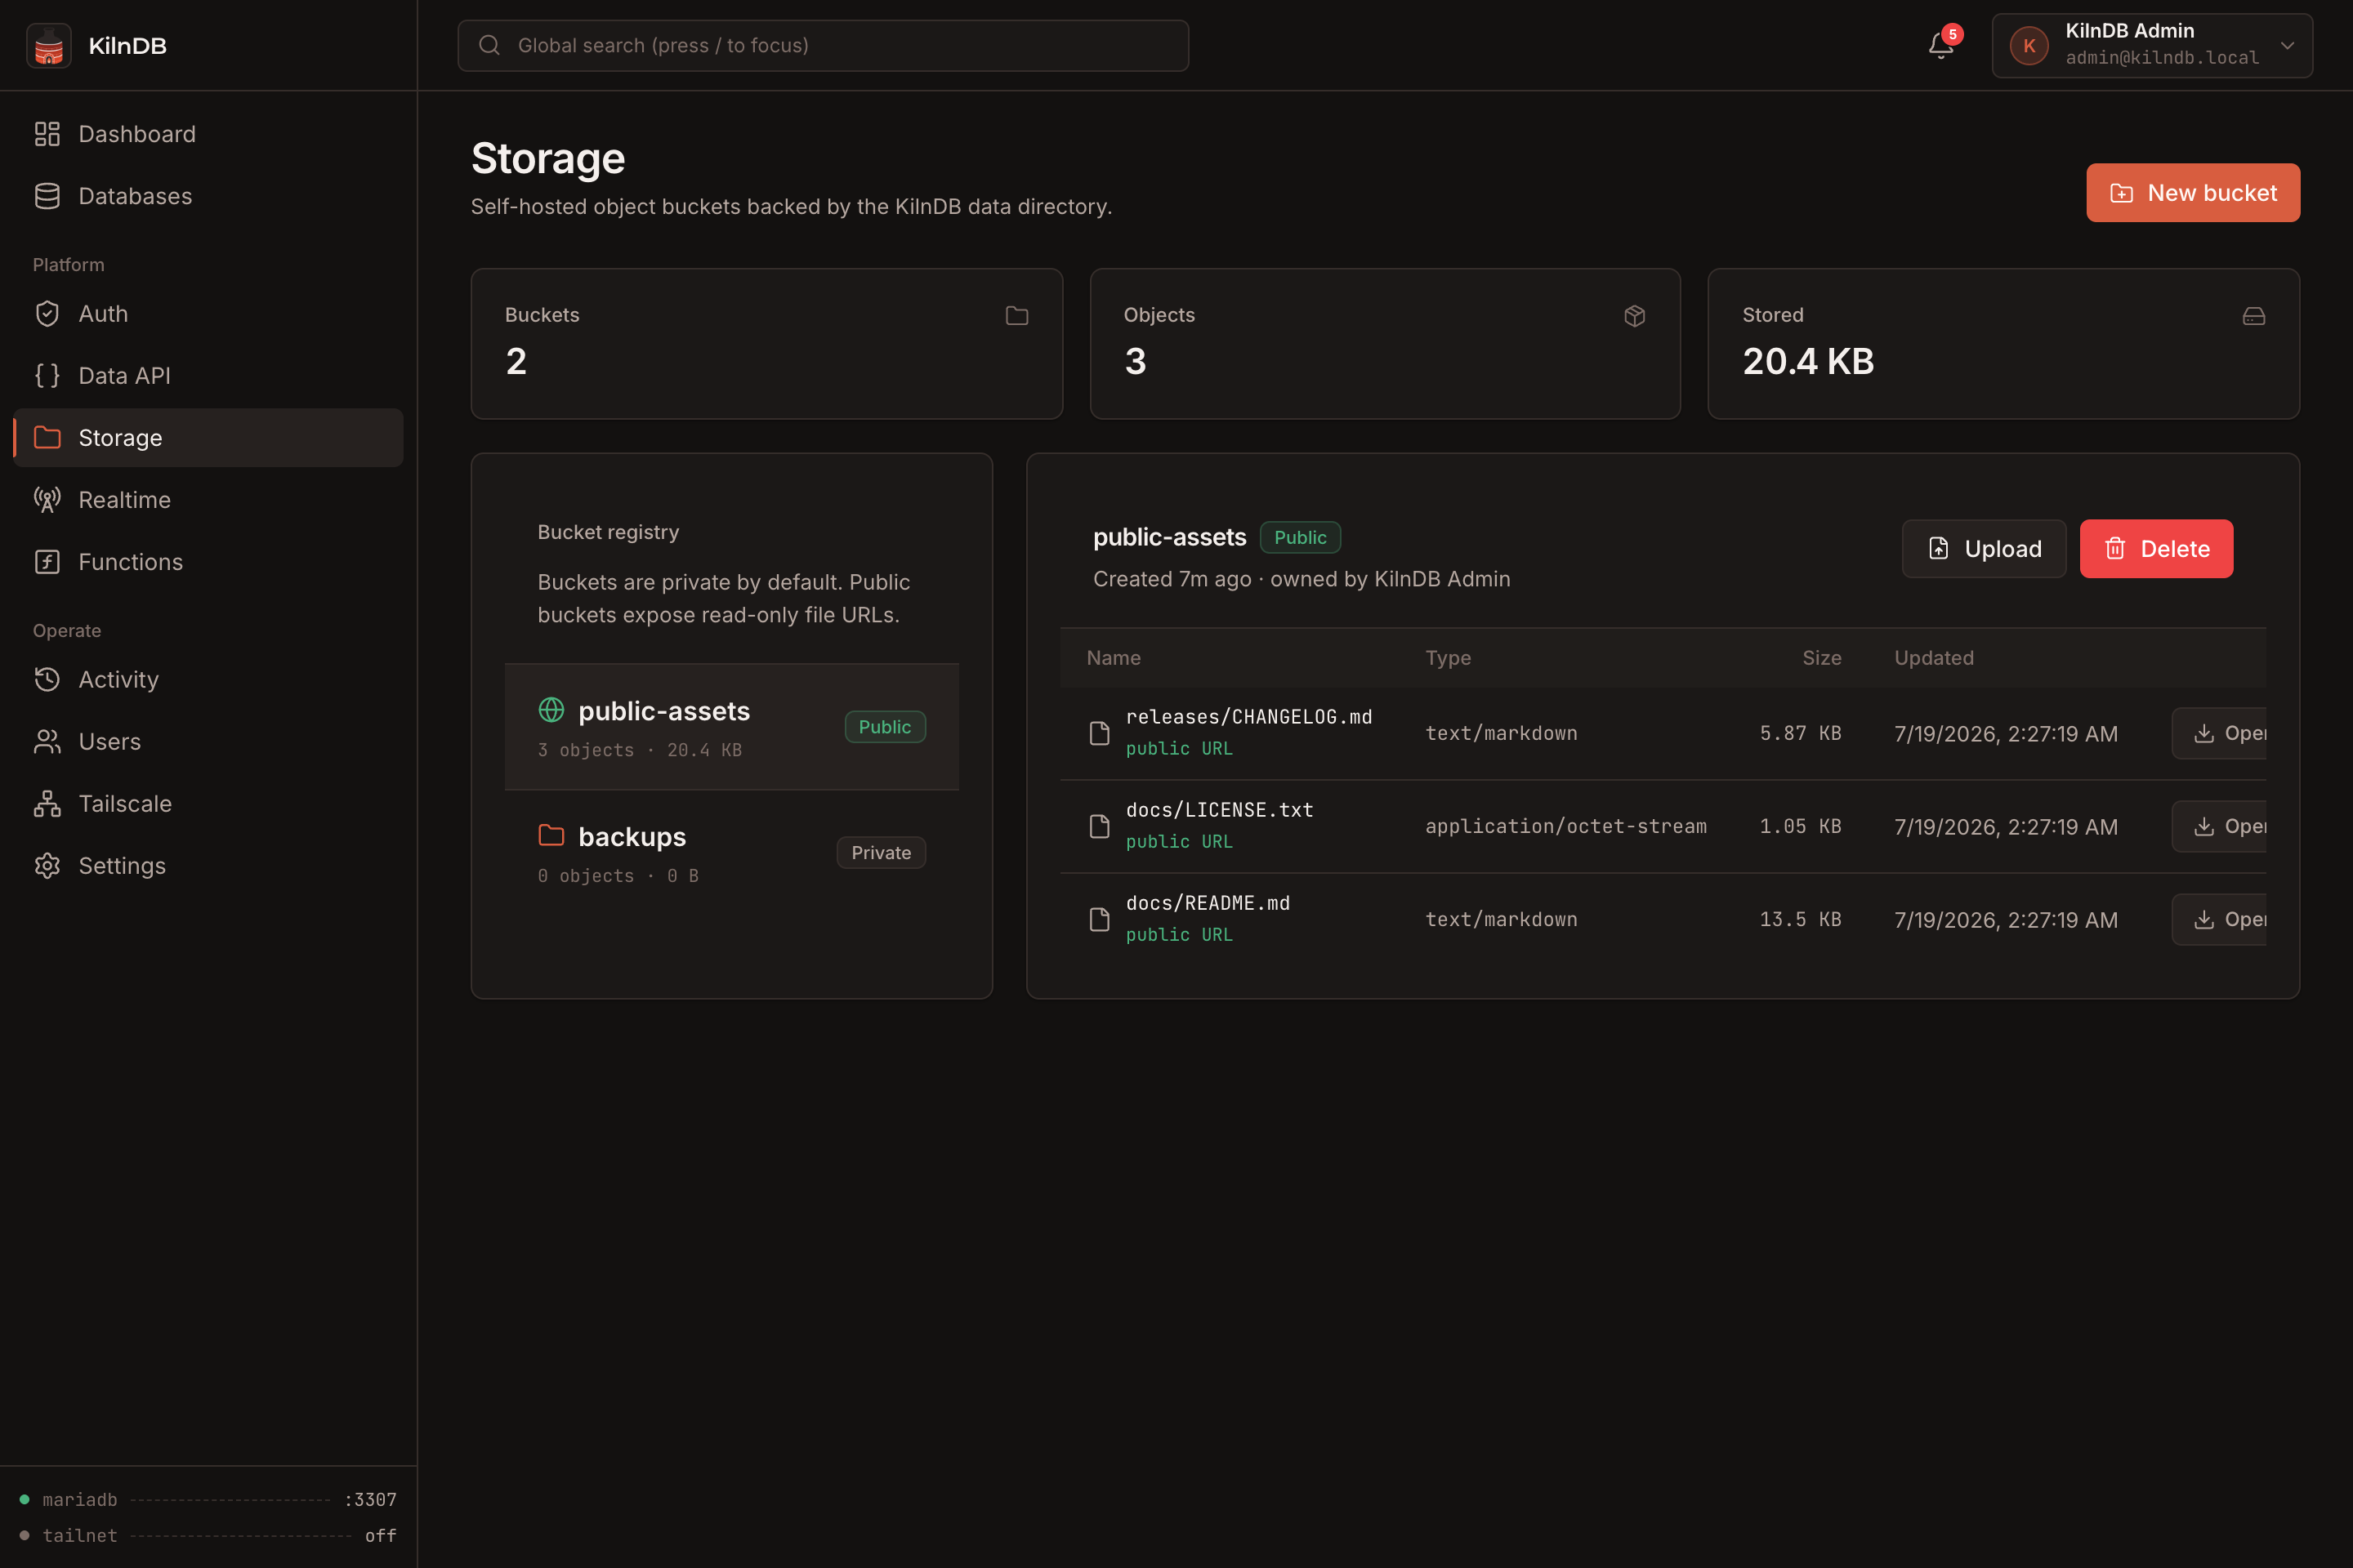This screenshot has height=1568, width=2353.
Task: Click the Name column header
Action: [x=1114, y=658]
